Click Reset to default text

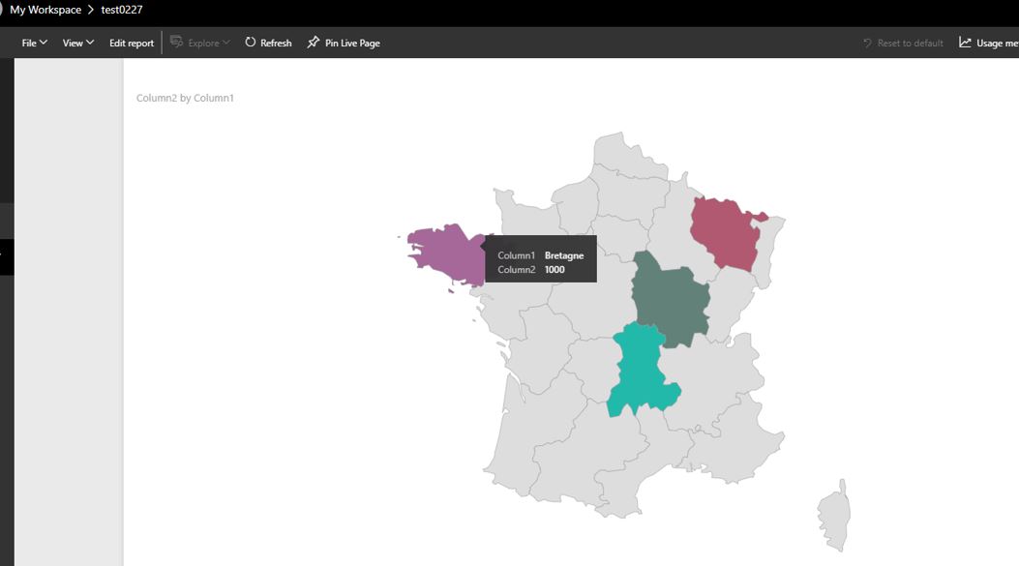coord(910,43)
